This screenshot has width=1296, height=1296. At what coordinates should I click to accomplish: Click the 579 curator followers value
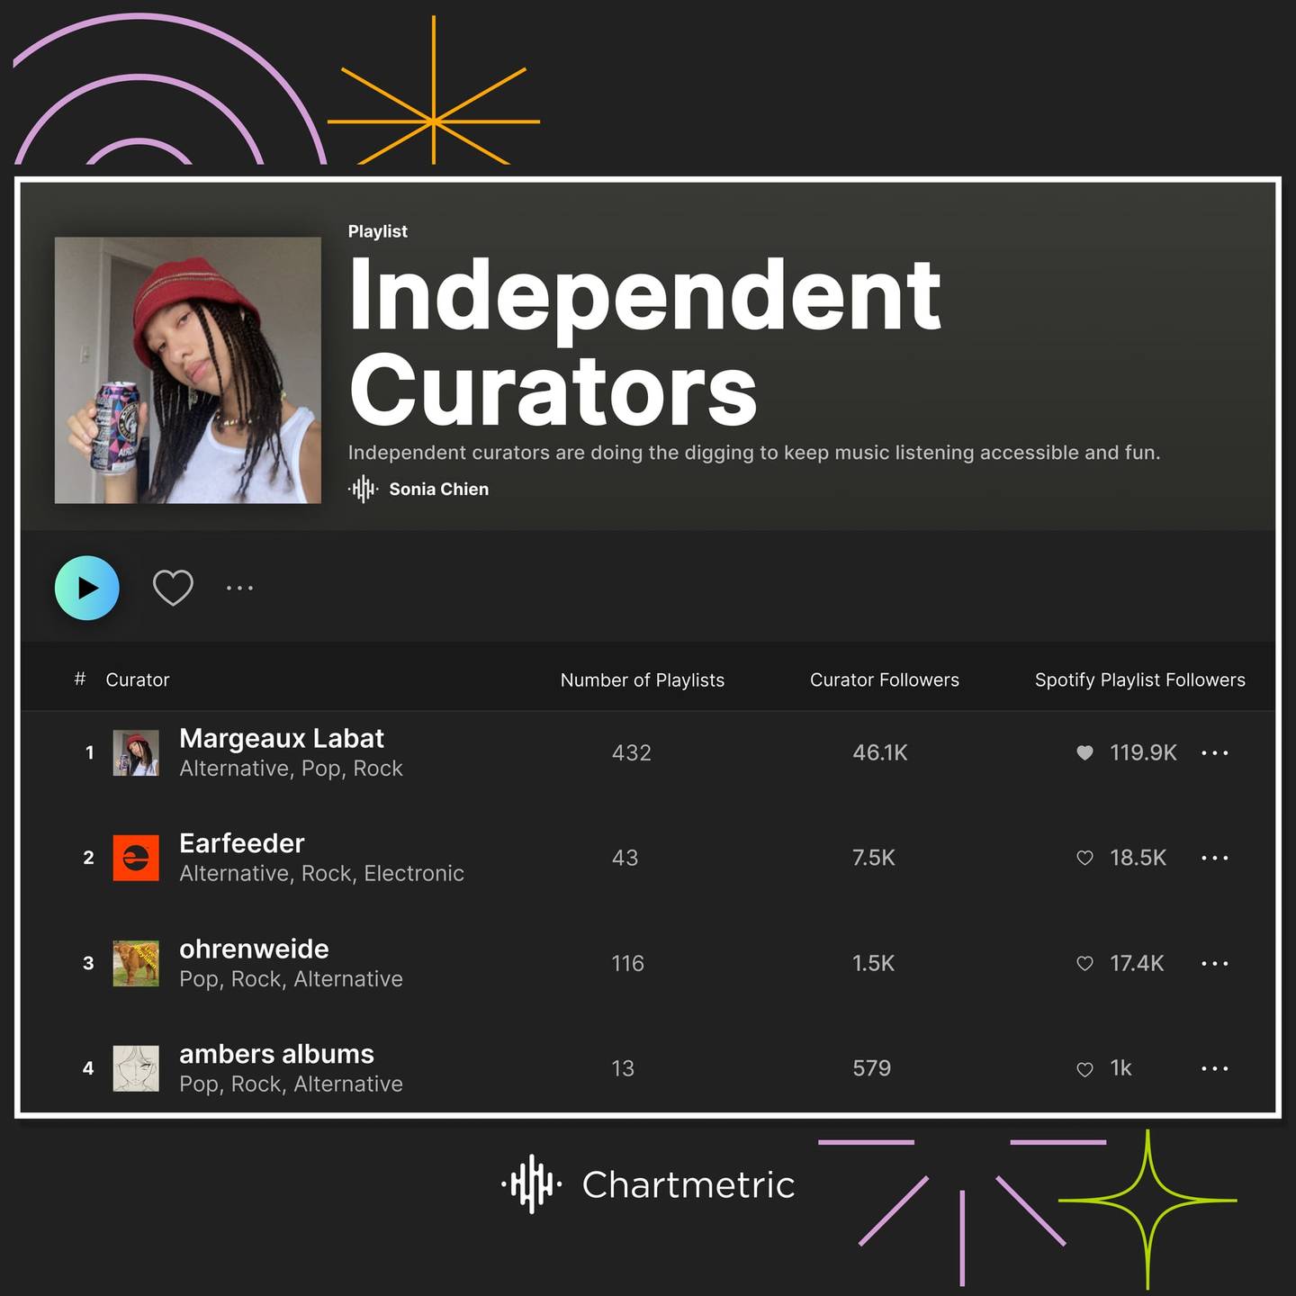pyautogui.click(x=872, y=1068)
